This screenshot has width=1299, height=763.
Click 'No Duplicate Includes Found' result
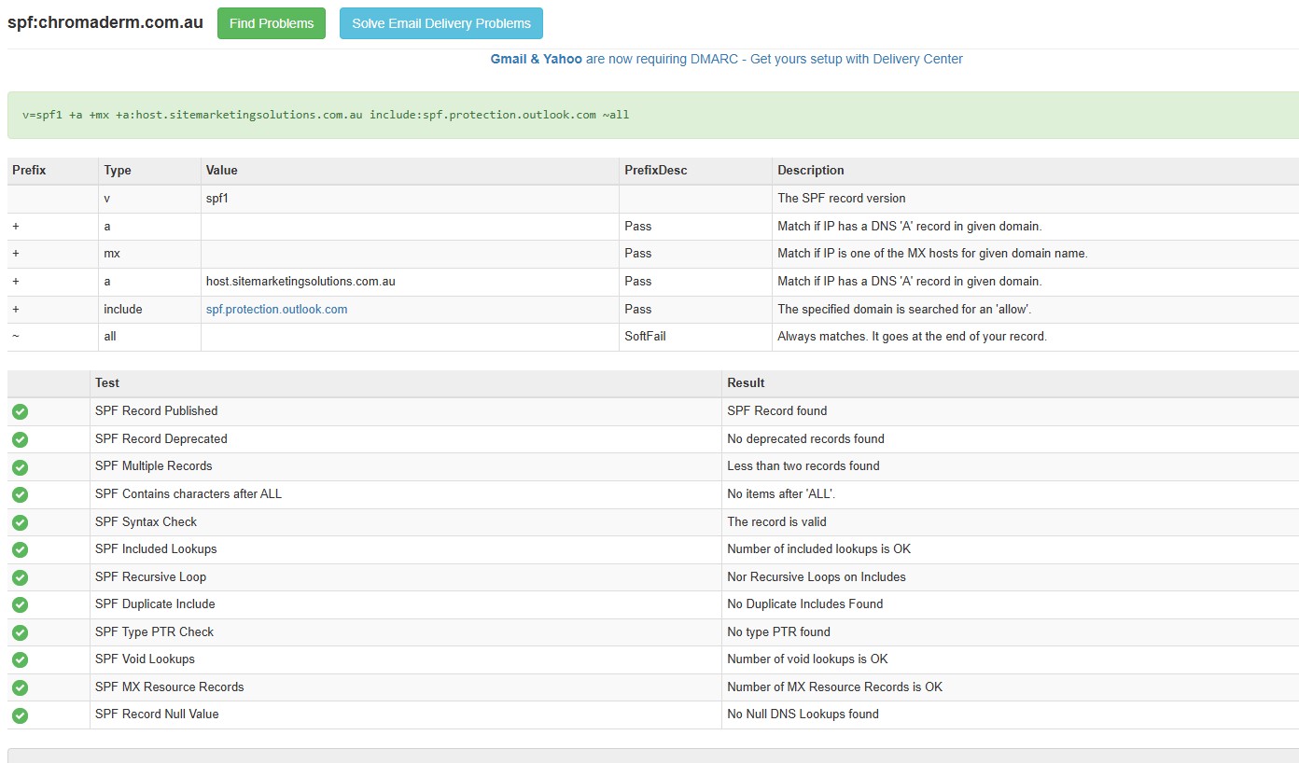tap(804, 604)
